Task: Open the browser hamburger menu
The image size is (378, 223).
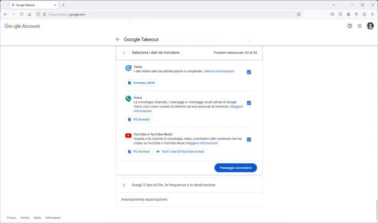Action: tap(373, 14)
